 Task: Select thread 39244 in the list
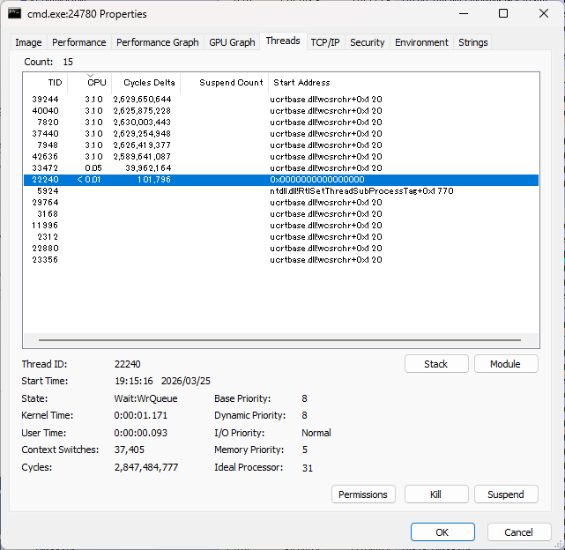(281, 99)
